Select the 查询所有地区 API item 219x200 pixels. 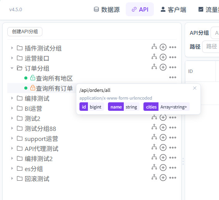click(54, 78)
